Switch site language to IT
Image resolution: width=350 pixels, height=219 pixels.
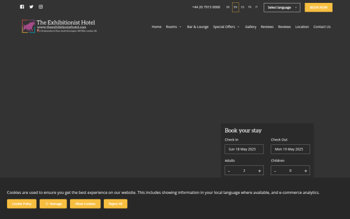[257, 7]
